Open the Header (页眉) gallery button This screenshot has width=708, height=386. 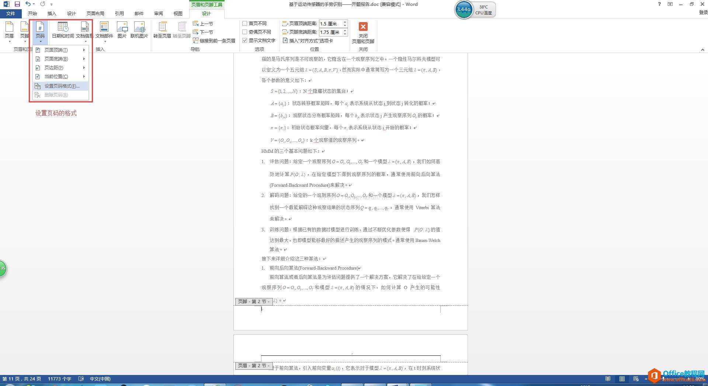pyautogui.click(x=9, y=32)
